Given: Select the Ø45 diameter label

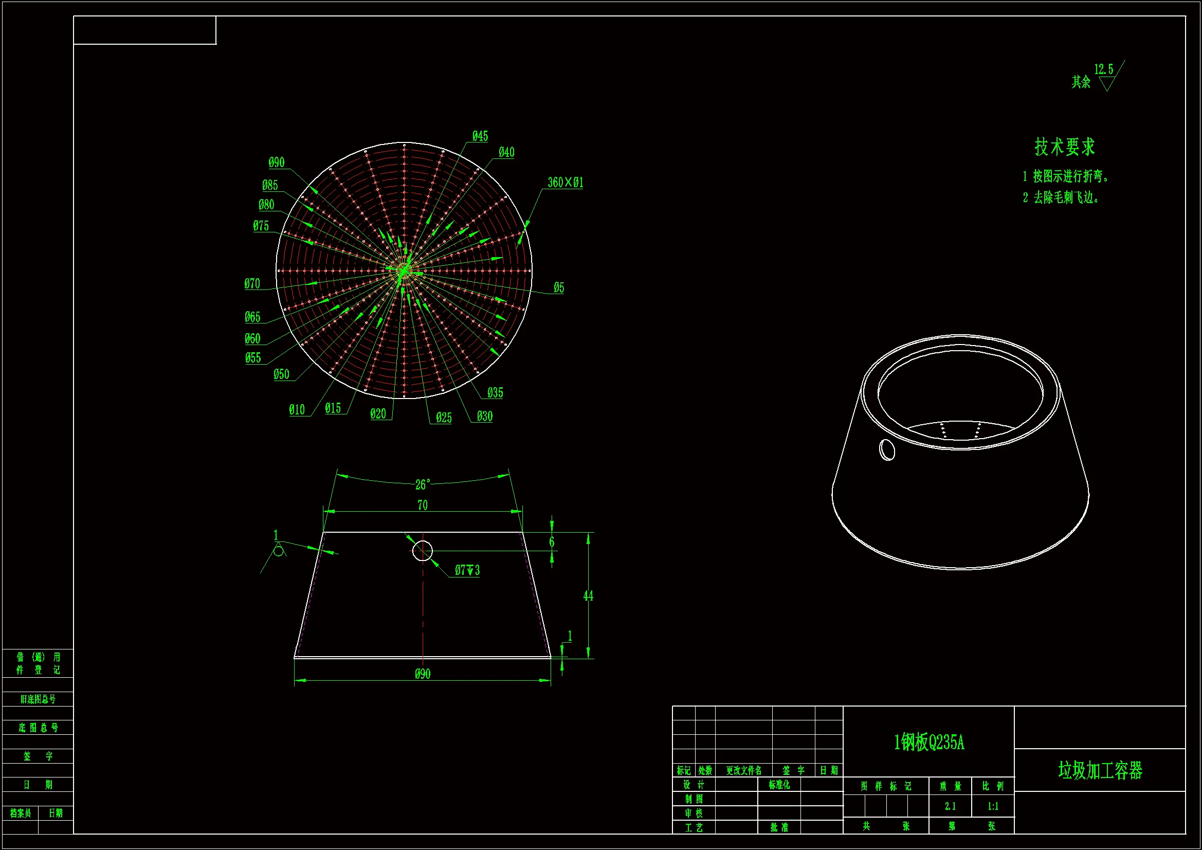Looking at the screenshot, I should pos(480,136).
